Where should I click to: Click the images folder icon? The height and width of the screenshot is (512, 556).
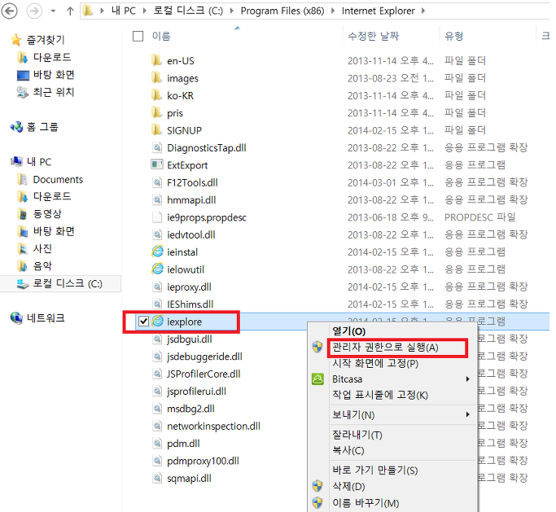click(x=157, y=77)
